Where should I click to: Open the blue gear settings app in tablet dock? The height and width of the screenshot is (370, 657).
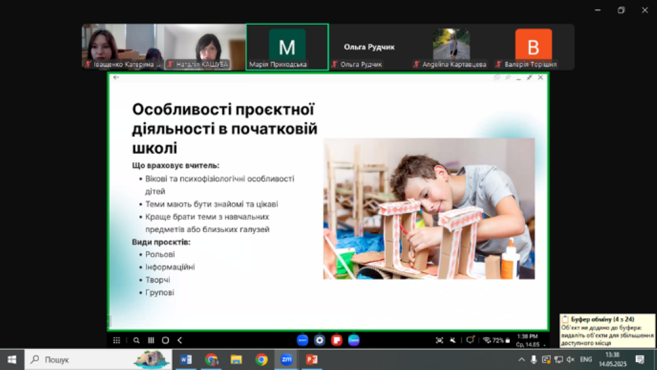tap(319, 340)
